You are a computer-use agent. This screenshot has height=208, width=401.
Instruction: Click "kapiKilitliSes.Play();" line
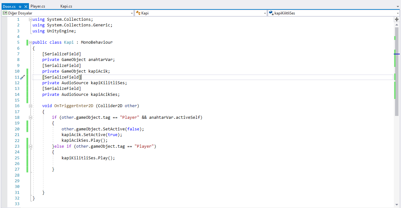[x=88, y=158]
